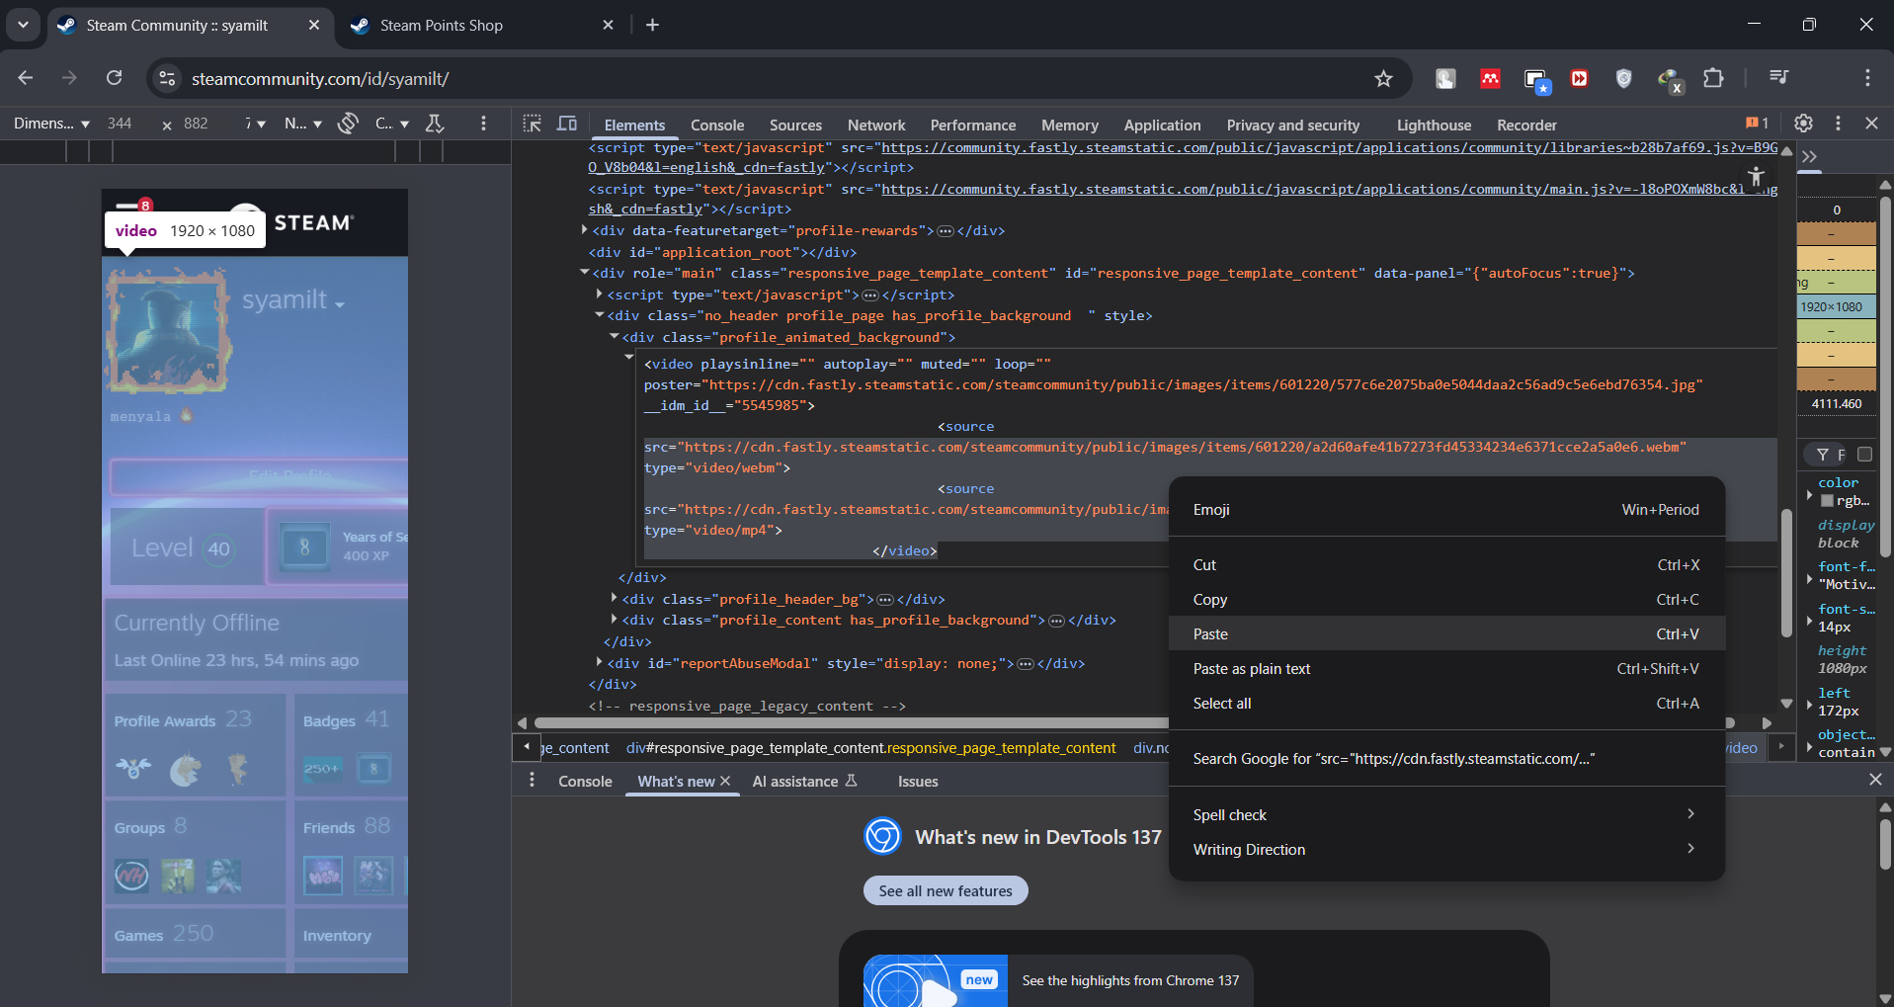This screenshot has height=1007, width=1894.
Task: Click the color property's rgb swatch
Action: (x=1827, y=501)
